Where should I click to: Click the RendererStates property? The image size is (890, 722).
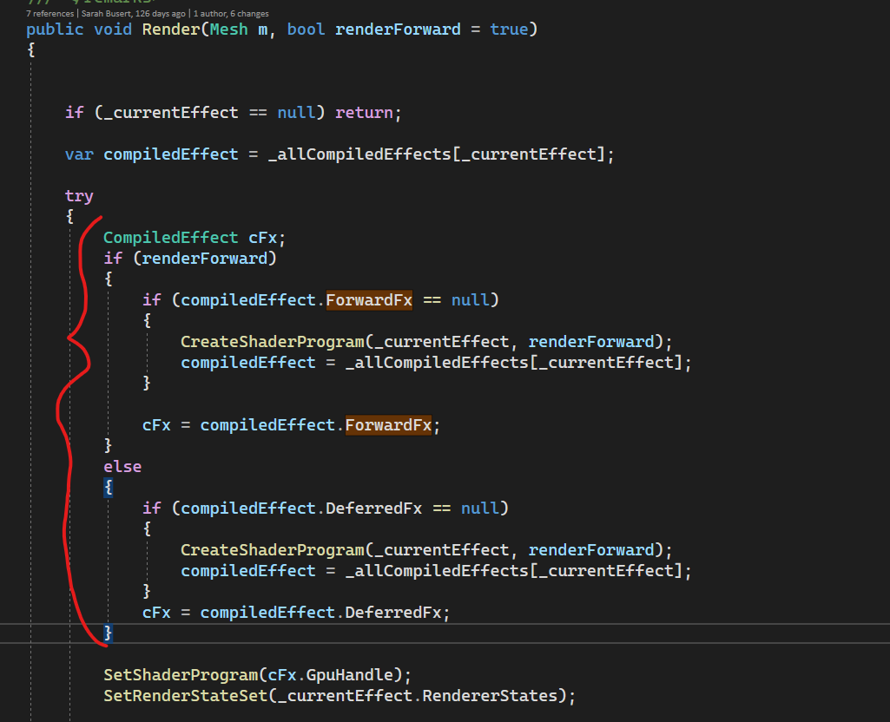(x=489, y=696)
